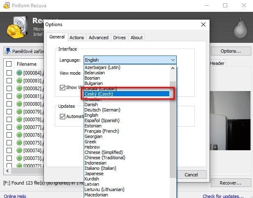Check the box for file [000083]
The image size is (253, 198).
(x=9, y=80)
